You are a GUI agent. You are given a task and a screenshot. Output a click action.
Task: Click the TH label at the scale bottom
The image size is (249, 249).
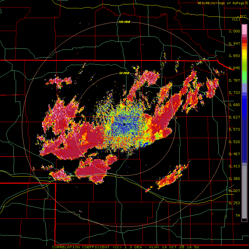pos(238,215)
